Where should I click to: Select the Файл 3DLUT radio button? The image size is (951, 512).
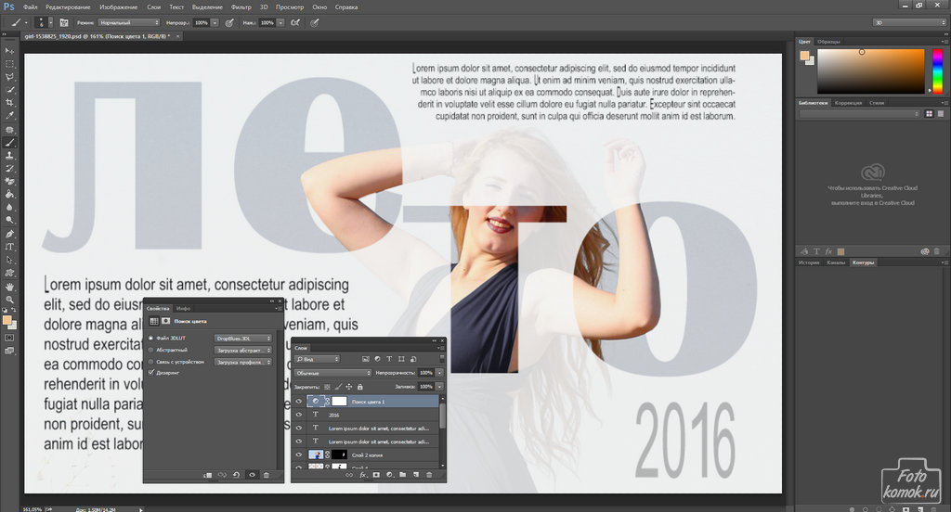tap(151, 339)
